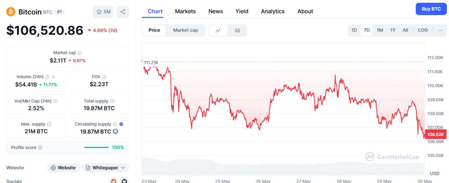This screenshot has height=183, width=449.
Task: Click the Profile score progress bar
Action: pos(97,148)
